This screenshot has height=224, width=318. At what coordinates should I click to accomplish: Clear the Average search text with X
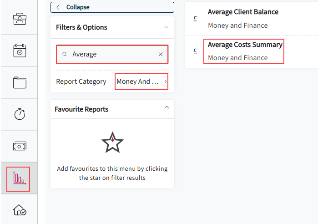tap(161, 54)
